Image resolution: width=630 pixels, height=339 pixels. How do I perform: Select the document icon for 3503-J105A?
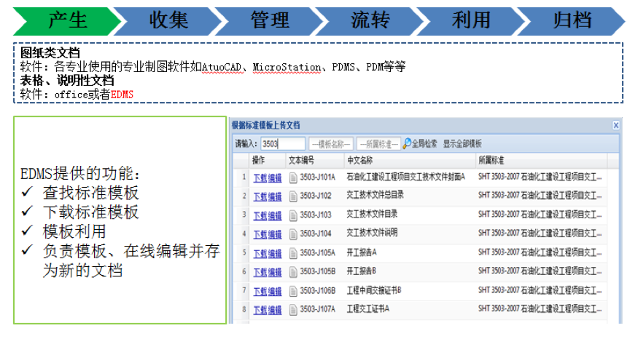point(293,253)
